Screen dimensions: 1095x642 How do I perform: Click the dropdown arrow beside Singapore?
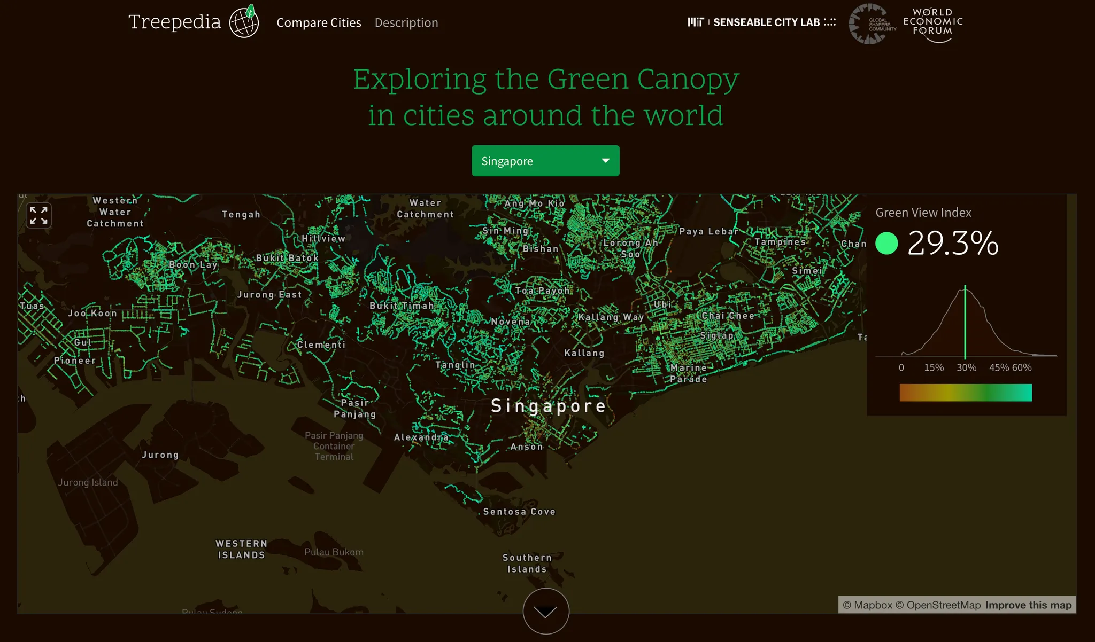606,161
